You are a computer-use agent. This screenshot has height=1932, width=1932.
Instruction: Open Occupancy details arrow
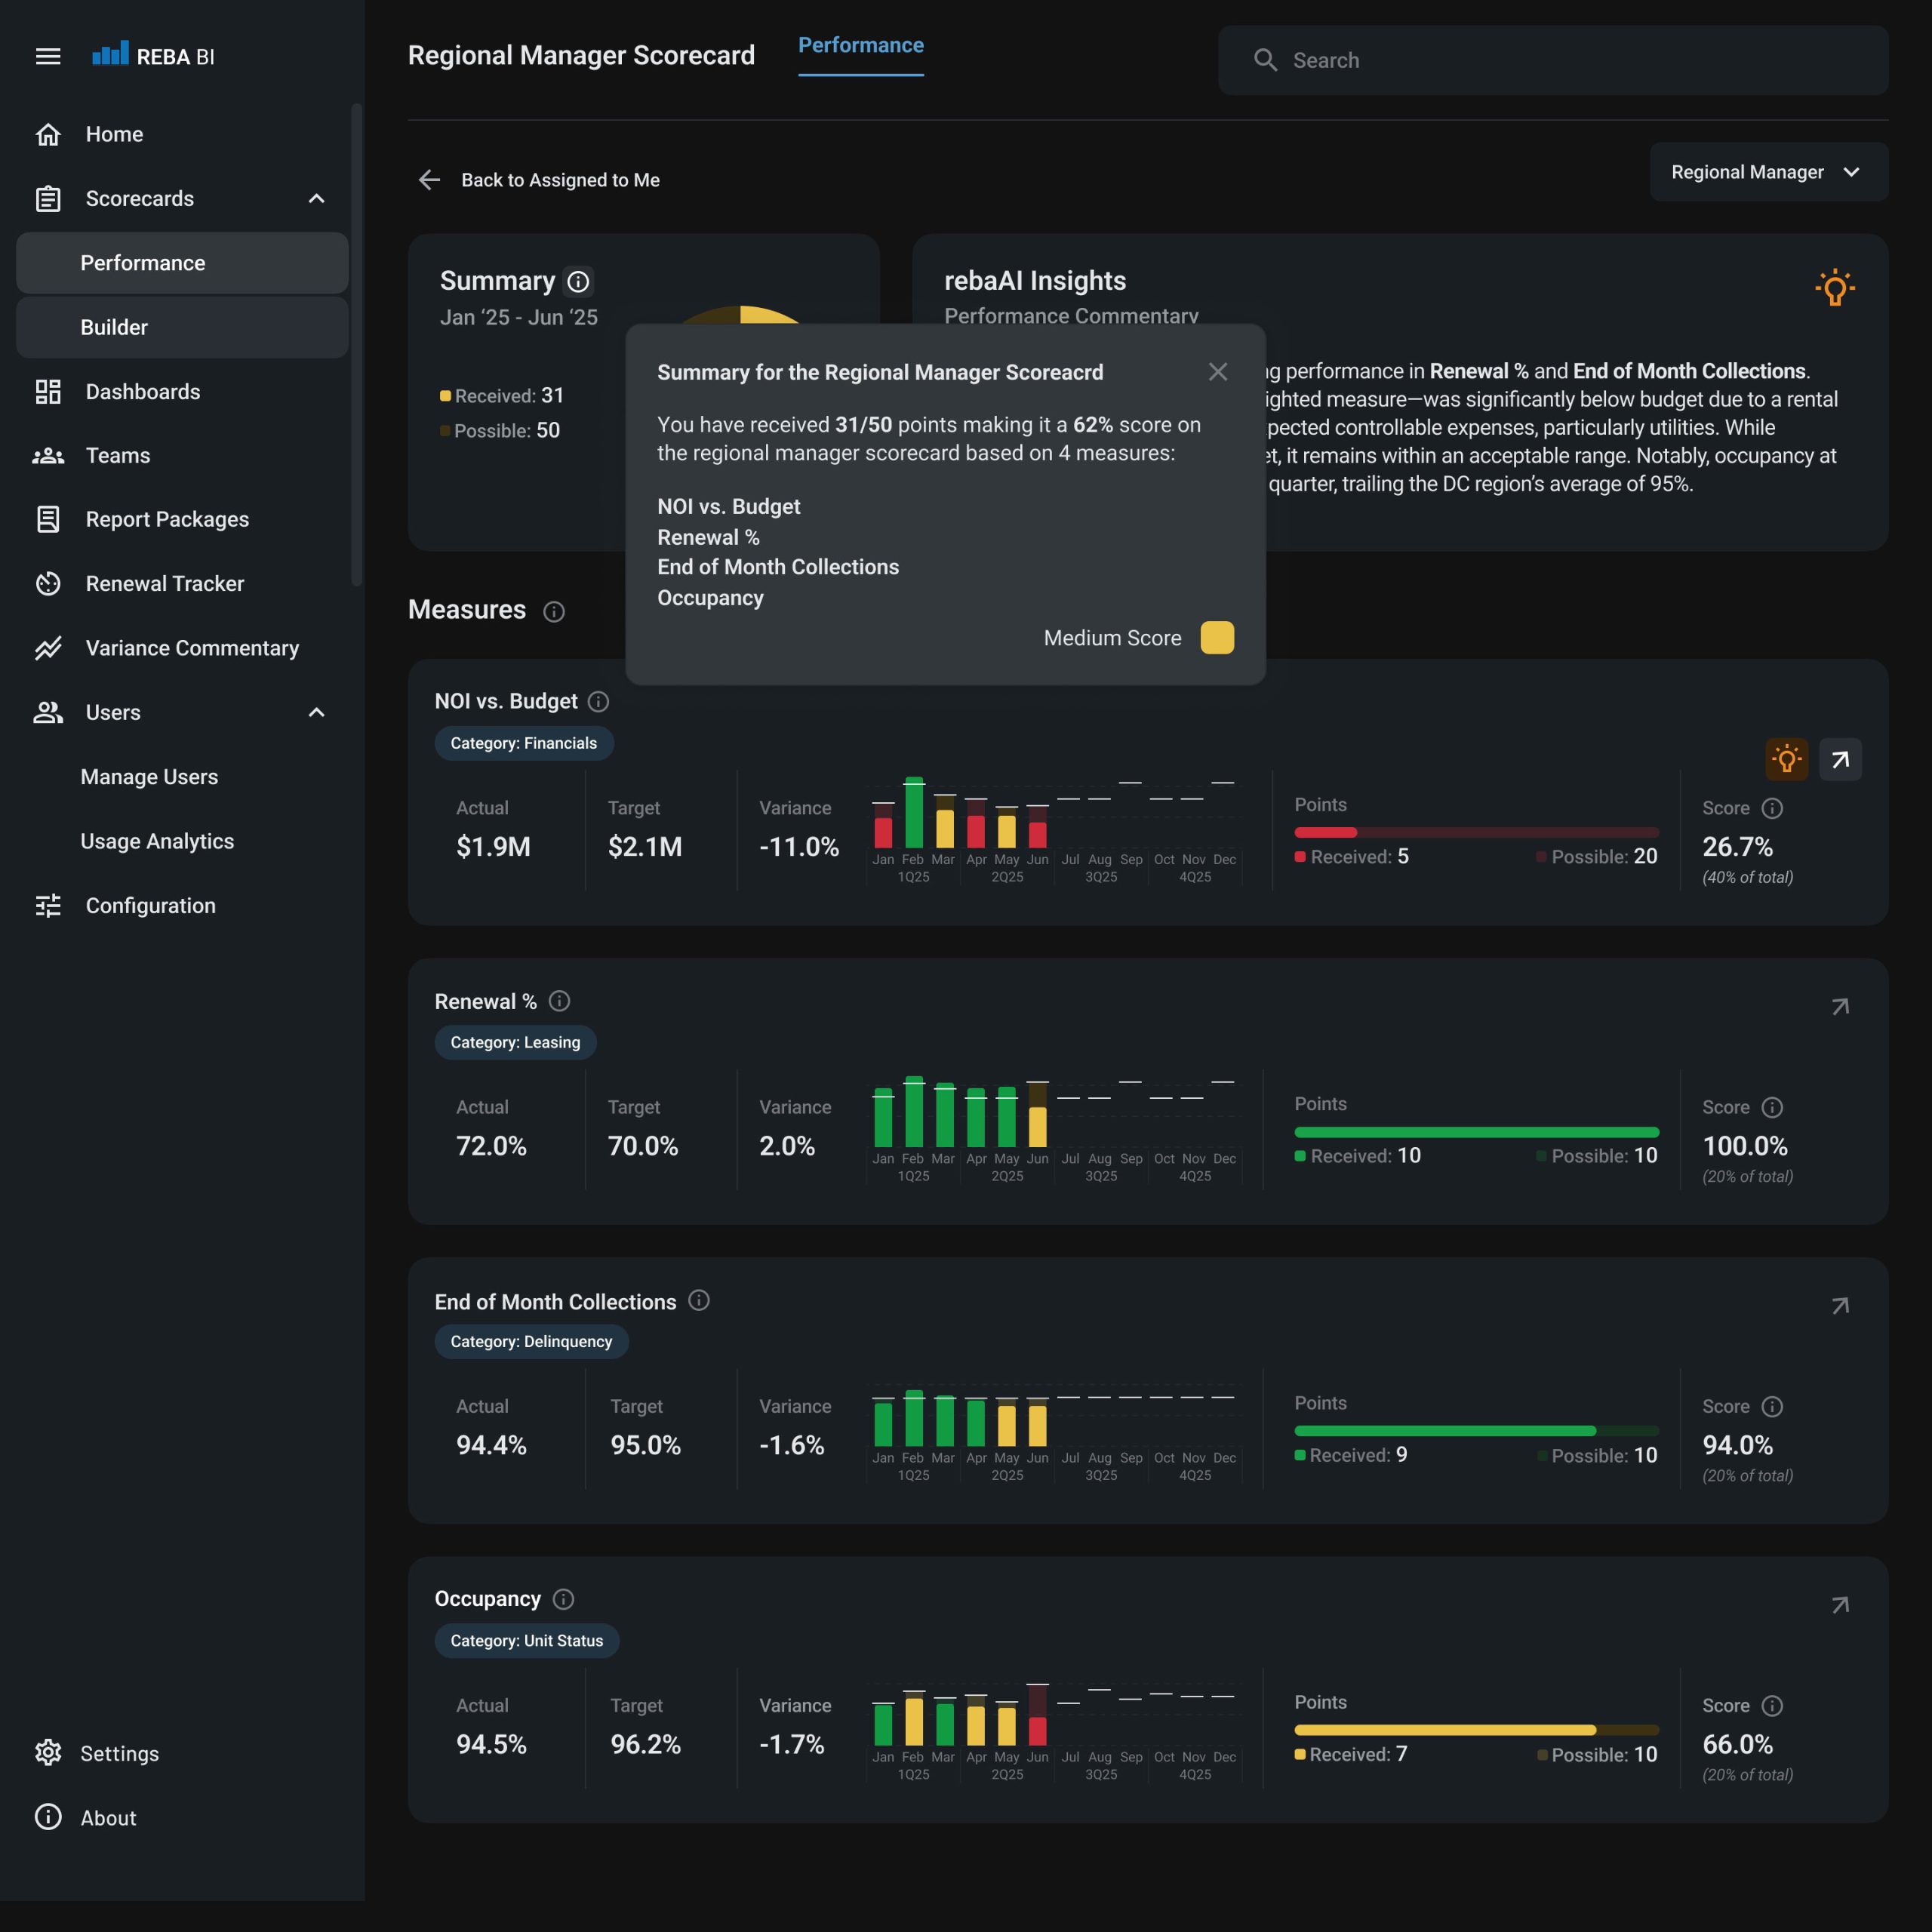point(1840,1605)
